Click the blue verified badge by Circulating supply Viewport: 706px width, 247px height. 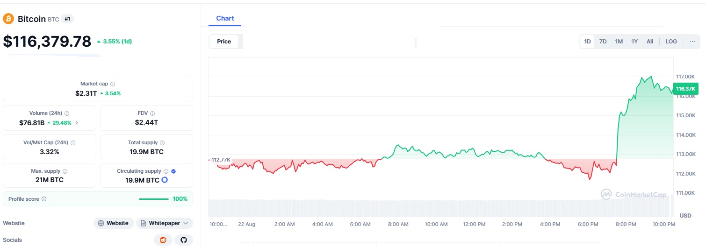coord(173,171)
